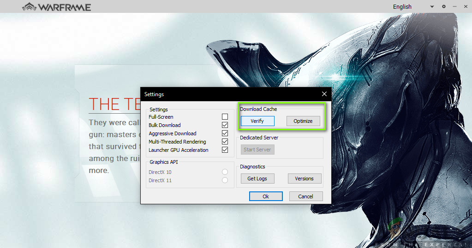Toggle Launcher GPU Acceleration checkbox

tap(225, 150)
